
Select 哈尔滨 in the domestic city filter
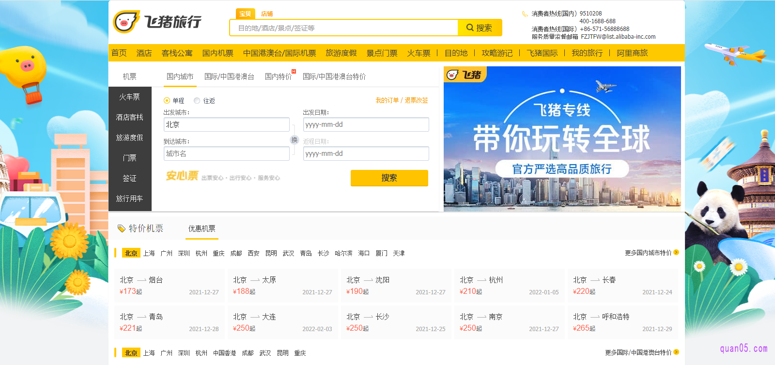point(344,253)
